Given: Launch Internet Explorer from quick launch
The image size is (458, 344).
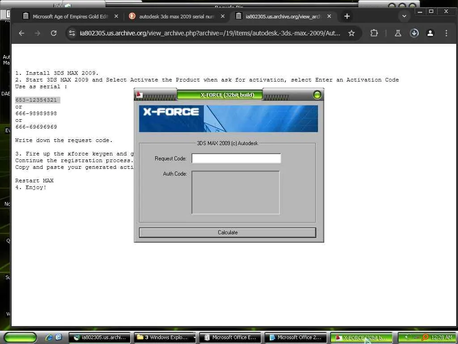Looking at the screenshot, I should click(49, 337).
